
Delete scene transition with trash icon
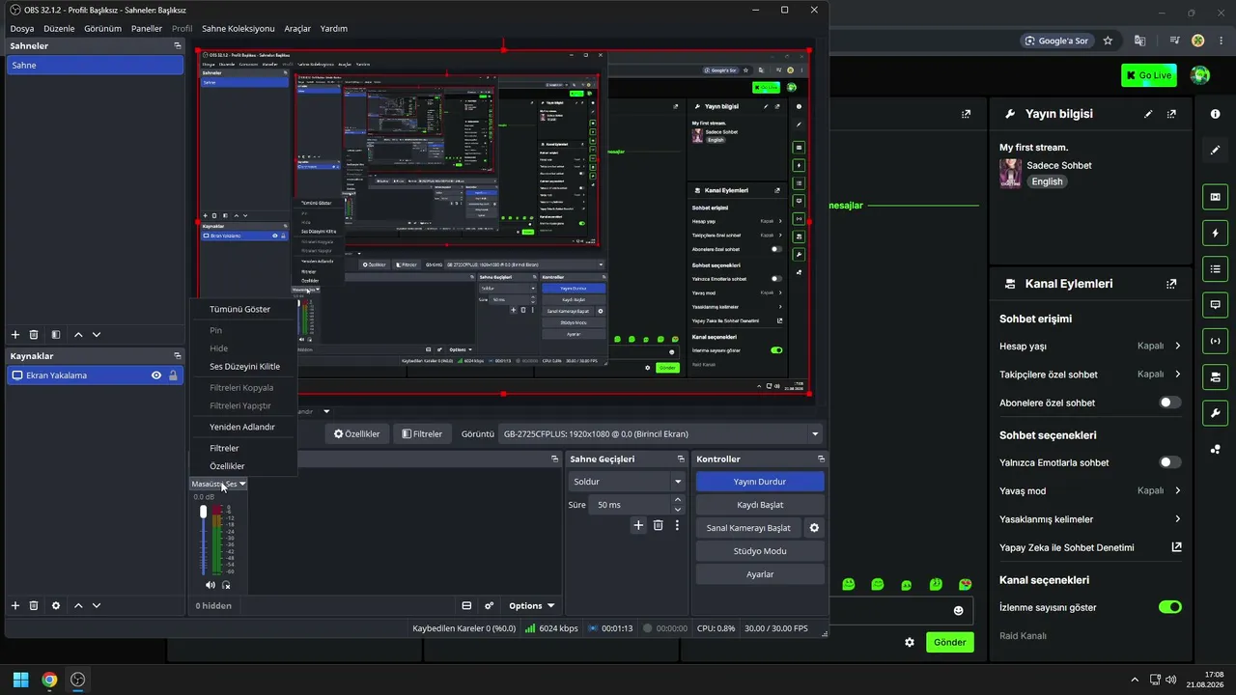659,525
